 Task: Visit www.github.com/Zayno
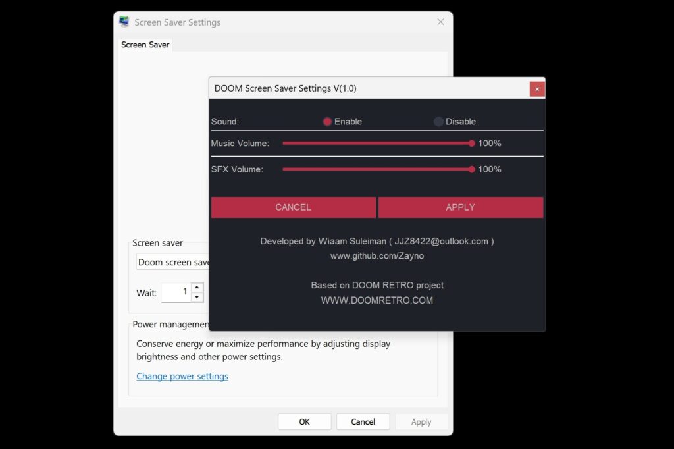pyautogui.click(x=377, y=255)
